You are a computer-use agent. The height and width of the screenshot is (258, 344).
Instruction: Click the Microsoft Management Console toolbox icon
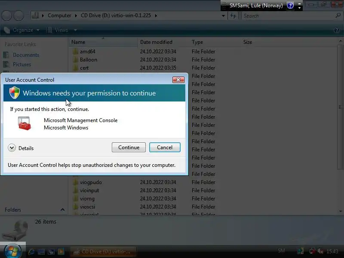coord(25,123)
